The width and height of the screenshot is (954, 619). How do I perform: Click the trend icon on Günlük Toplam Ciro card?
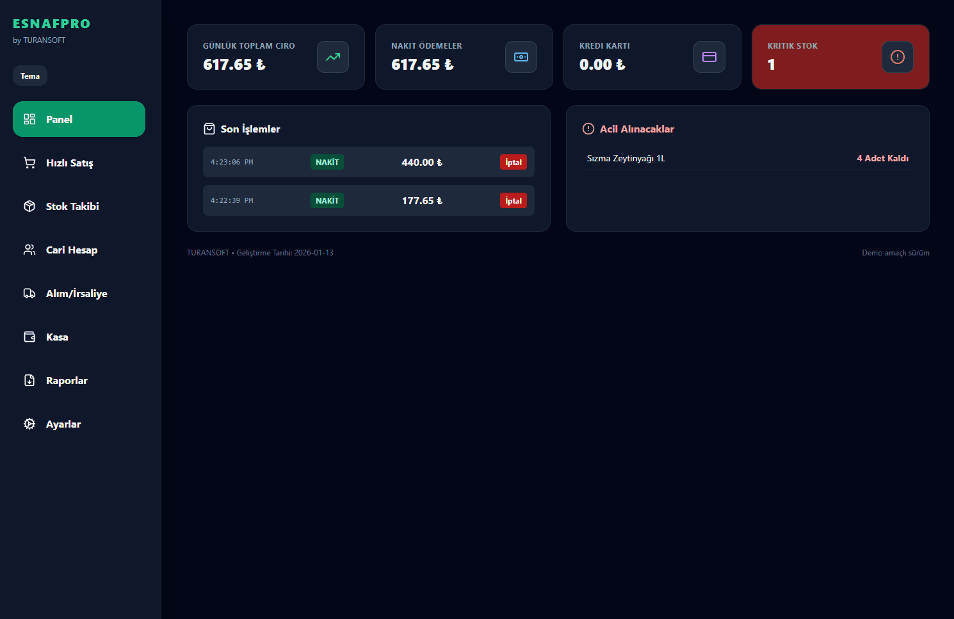click(333, 57)
